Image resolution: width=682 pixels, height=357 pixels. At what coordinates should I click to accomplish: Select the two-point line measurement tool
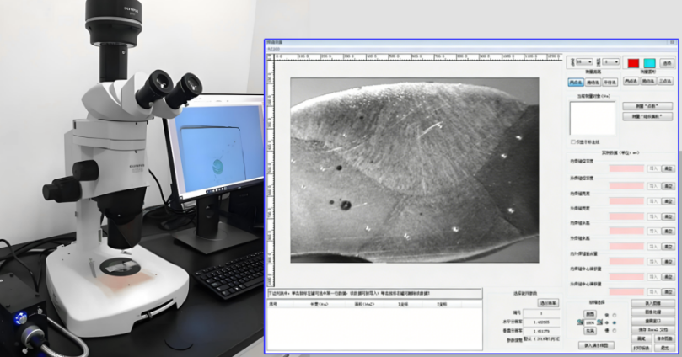[x=576, y=83]
